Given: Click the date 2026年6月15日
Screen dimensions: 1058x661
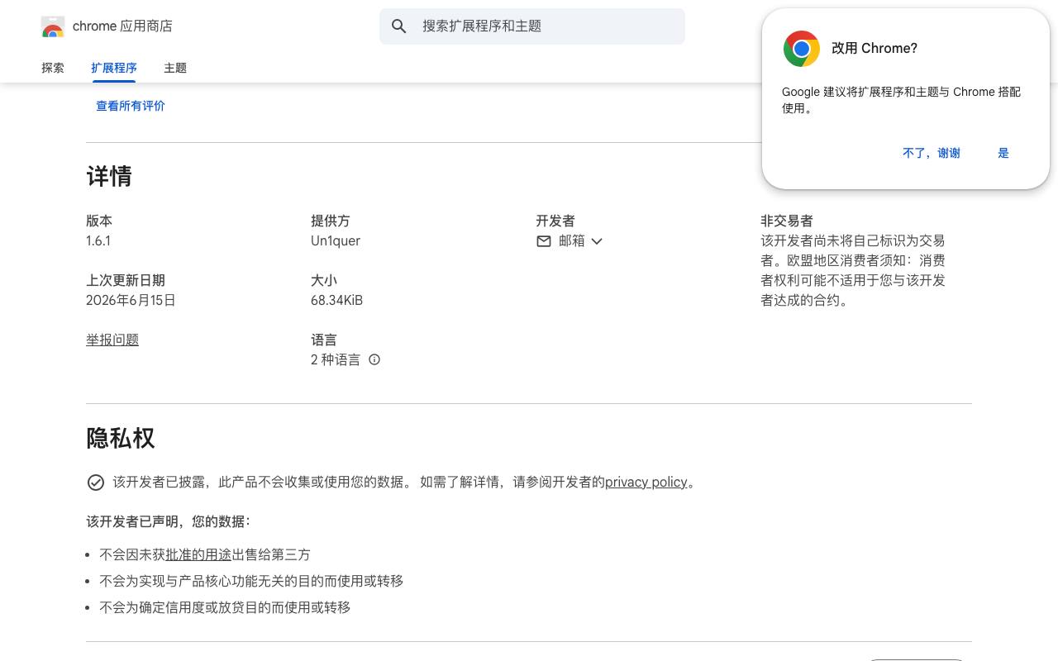Looking at the screenshot, I should tap(131, 300).
